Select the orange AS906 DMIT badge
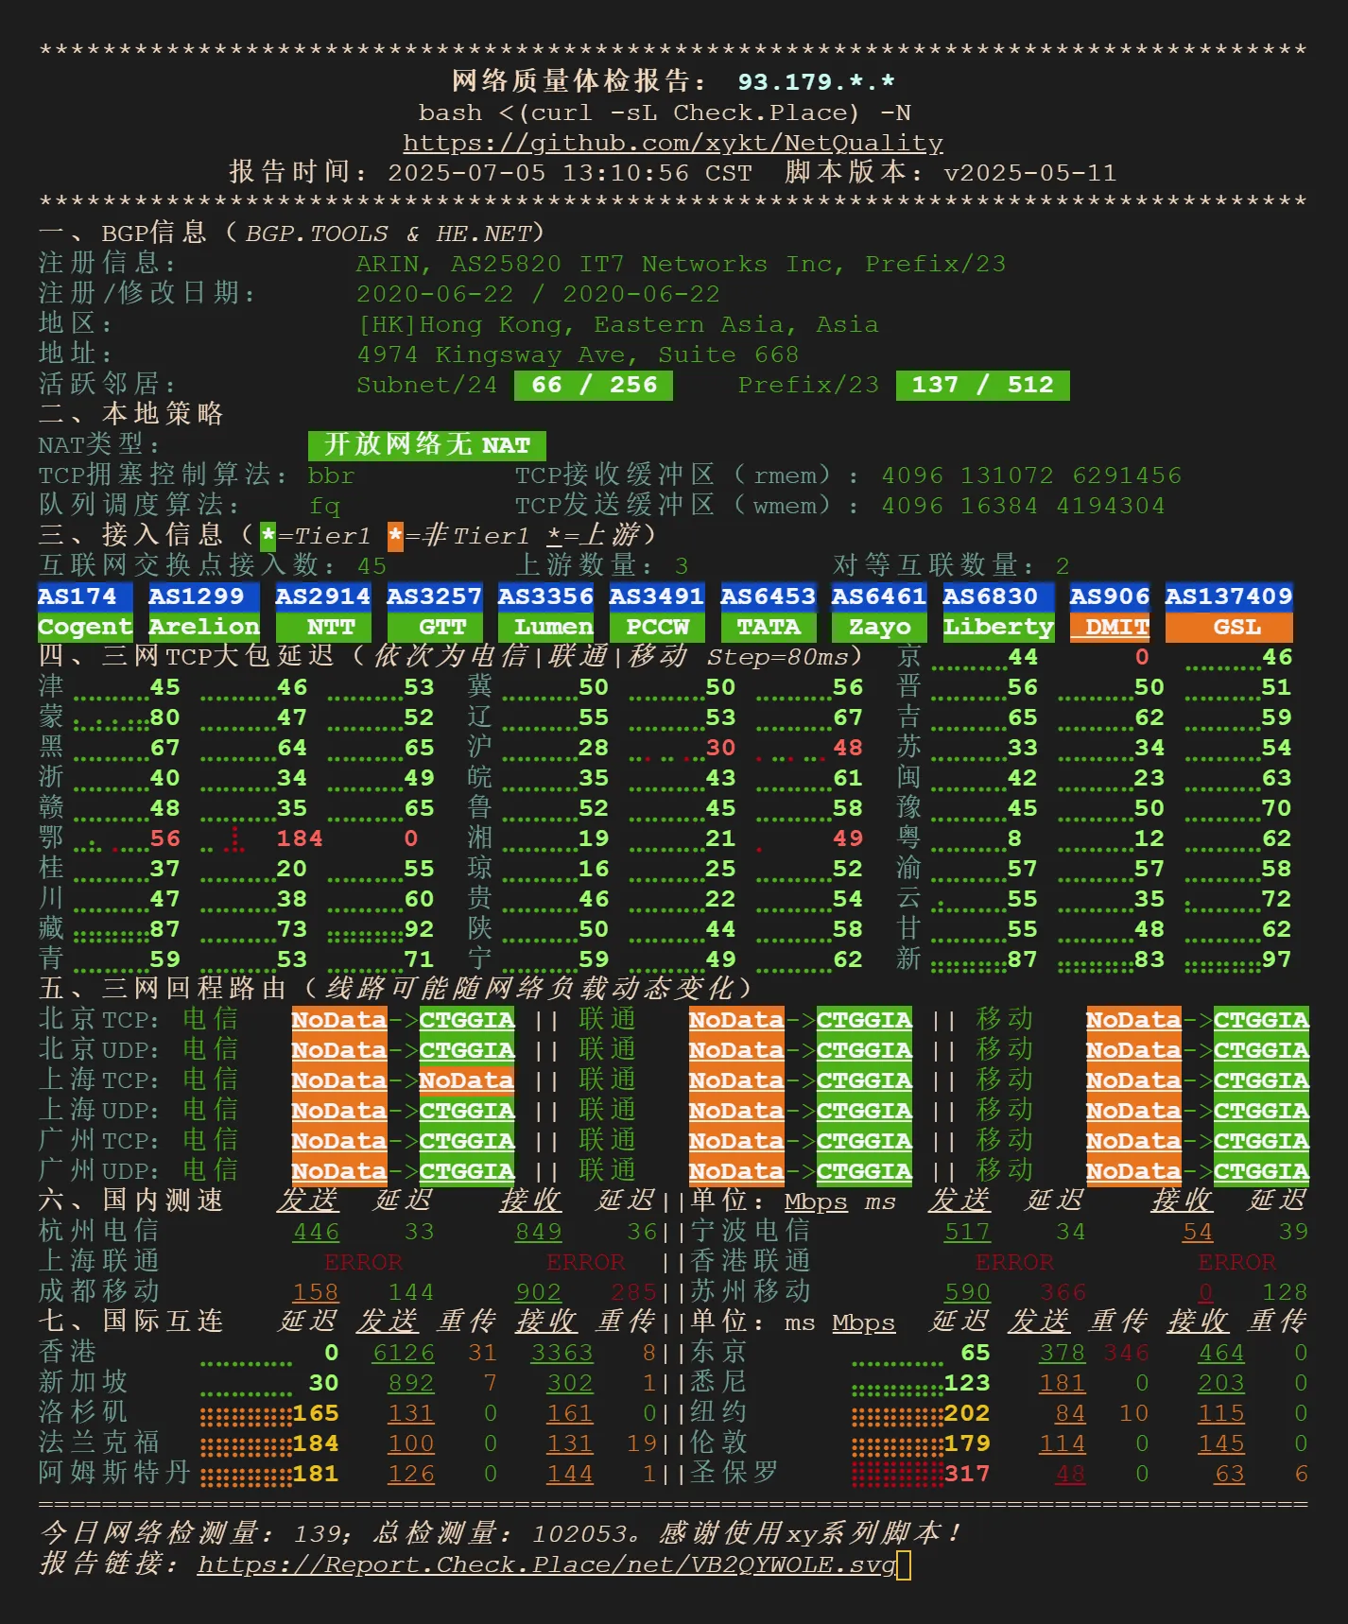1348x1624 pixels. (x=1110, y=612)
